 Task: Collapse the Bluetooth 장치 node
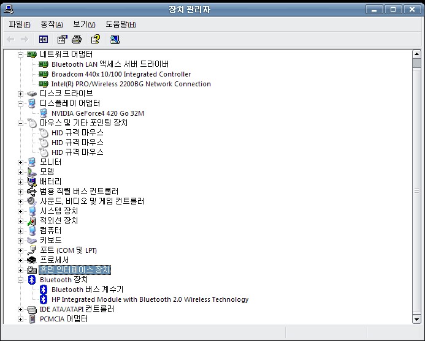coord(20,280)
